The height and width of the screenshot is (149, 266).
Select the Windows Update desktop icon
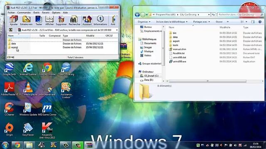(x=28, y=109)
